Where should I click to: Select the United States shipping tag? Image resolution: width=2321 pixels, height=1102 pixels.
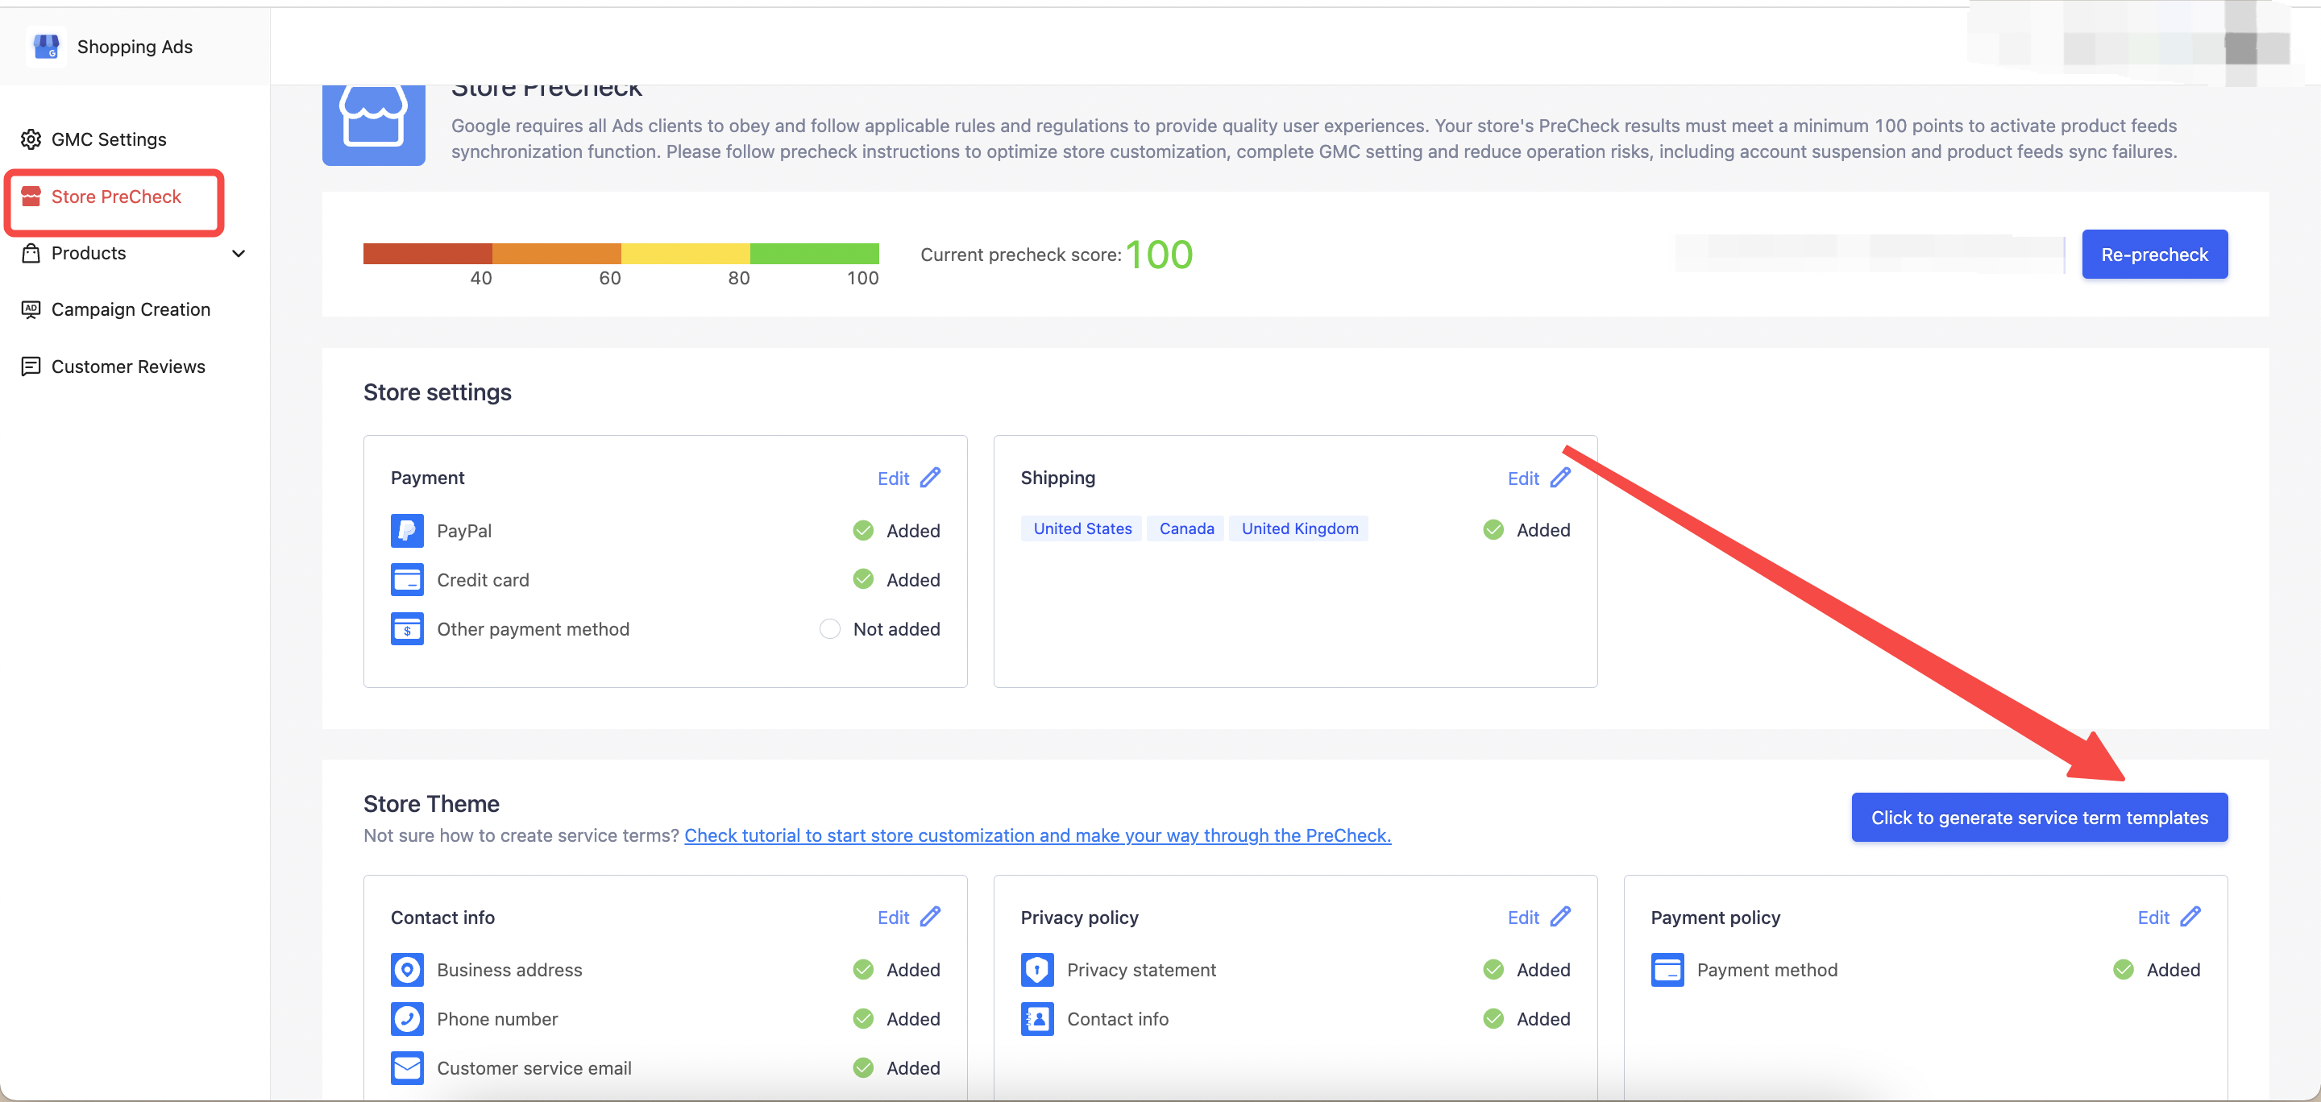tap(1082, 528)
